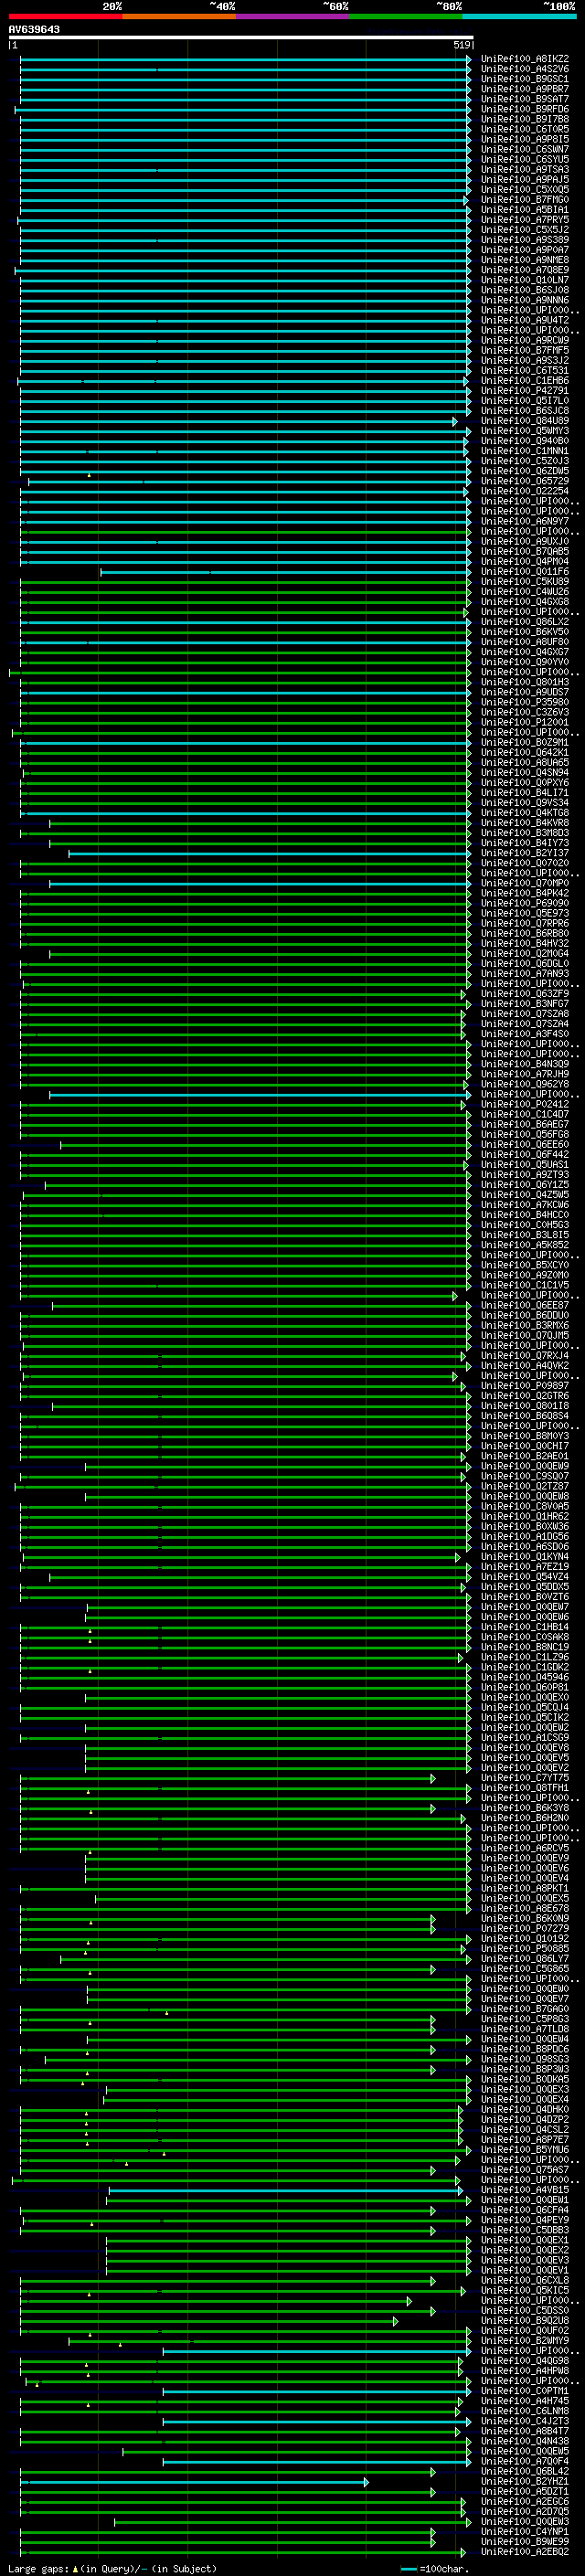Select label UniRef100_Q4DHK0
The width and height of the screenshot is (585, 2576).
click(x=525, y=2109)
